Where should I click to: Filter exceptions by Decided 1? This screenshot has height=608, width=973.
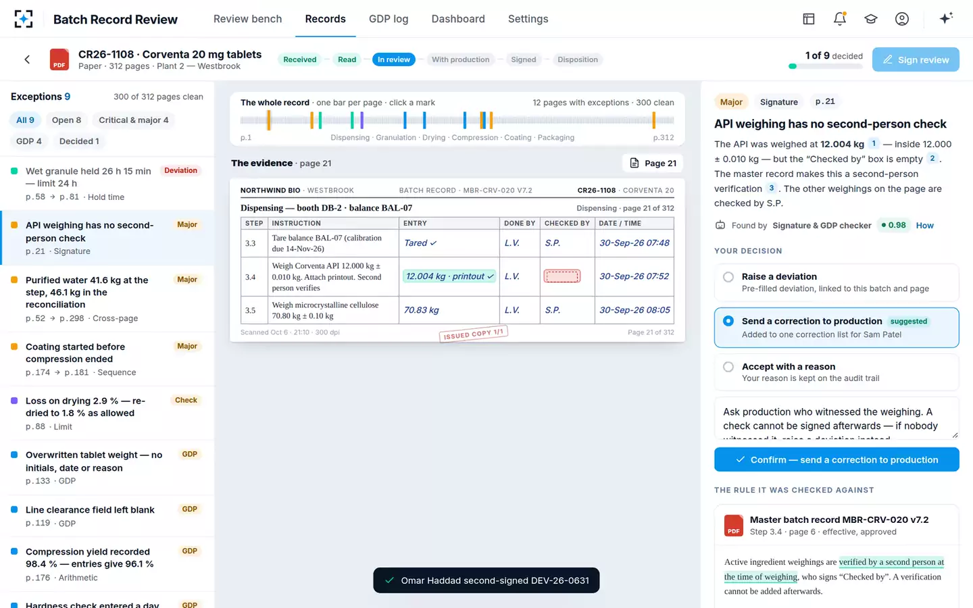coord(79,141)
